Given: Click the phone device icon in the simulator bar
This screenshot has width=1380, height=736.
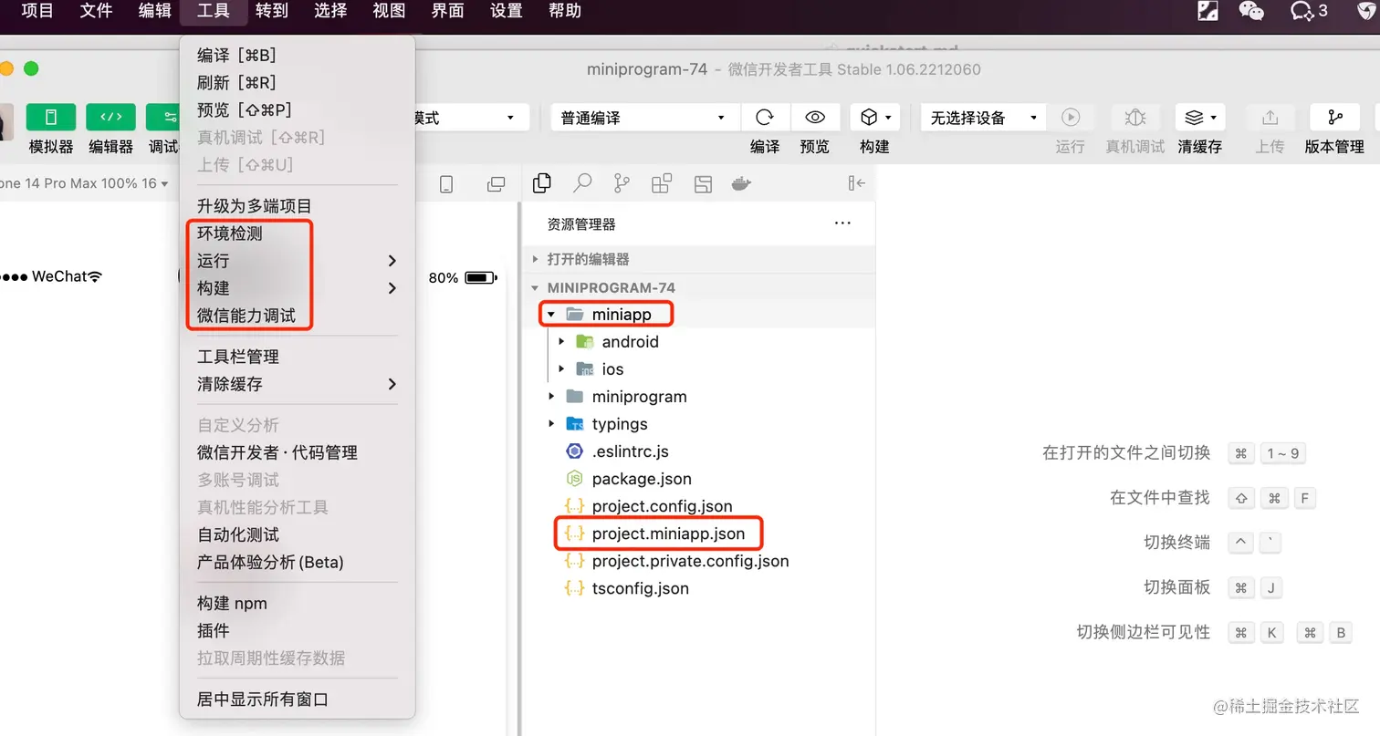Looking at the screenshot, I should pos(446,184).
